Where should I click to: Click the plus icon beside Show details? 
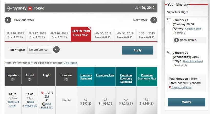(176, 40)
